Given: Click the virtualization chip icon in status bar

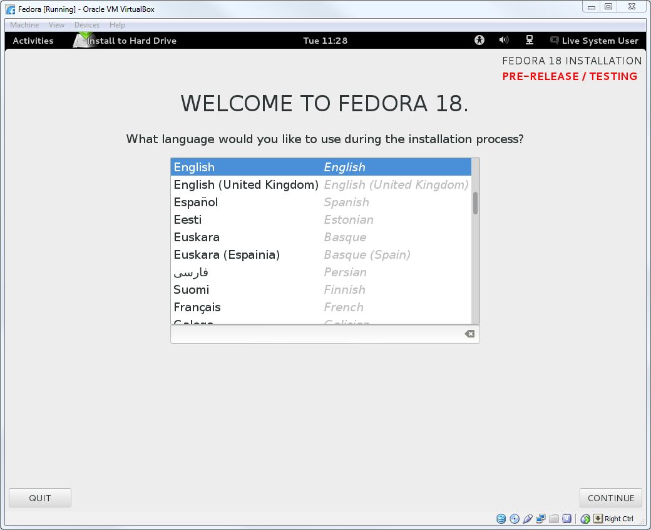Looking at the screenshot, I should (566, 518).
